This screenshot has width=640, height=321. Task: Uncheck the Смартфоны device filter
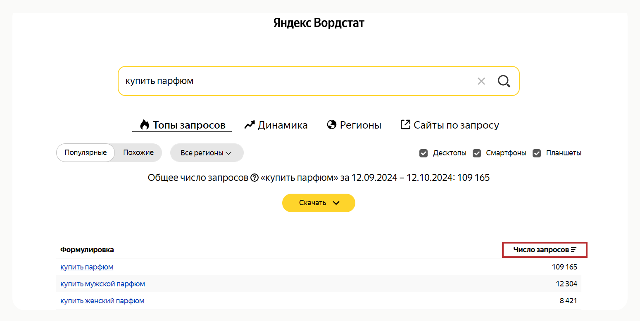pyautogui.click(x=476, y=153)
